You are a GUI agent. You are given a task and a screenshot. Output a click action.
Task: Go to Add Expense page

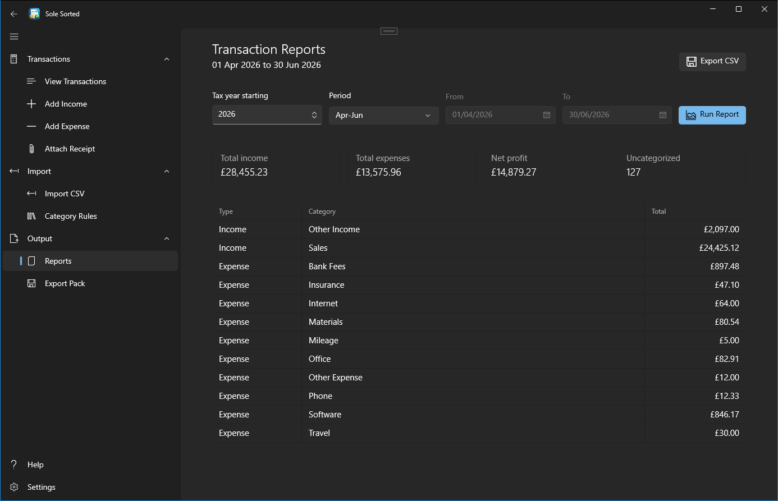pyautogui.click(x=90, y=126)
